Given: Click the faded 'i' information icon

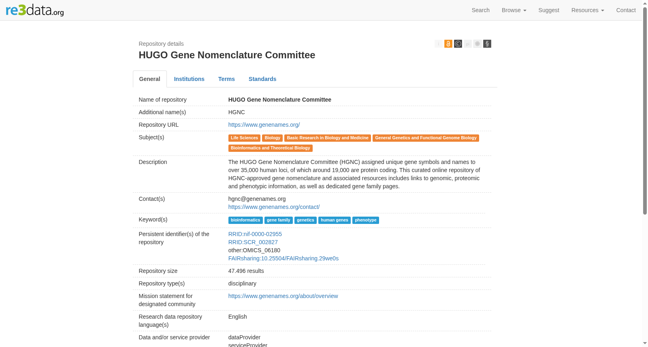Looking at the screenshot, I should pyautogui.click(x=438, y=44).
